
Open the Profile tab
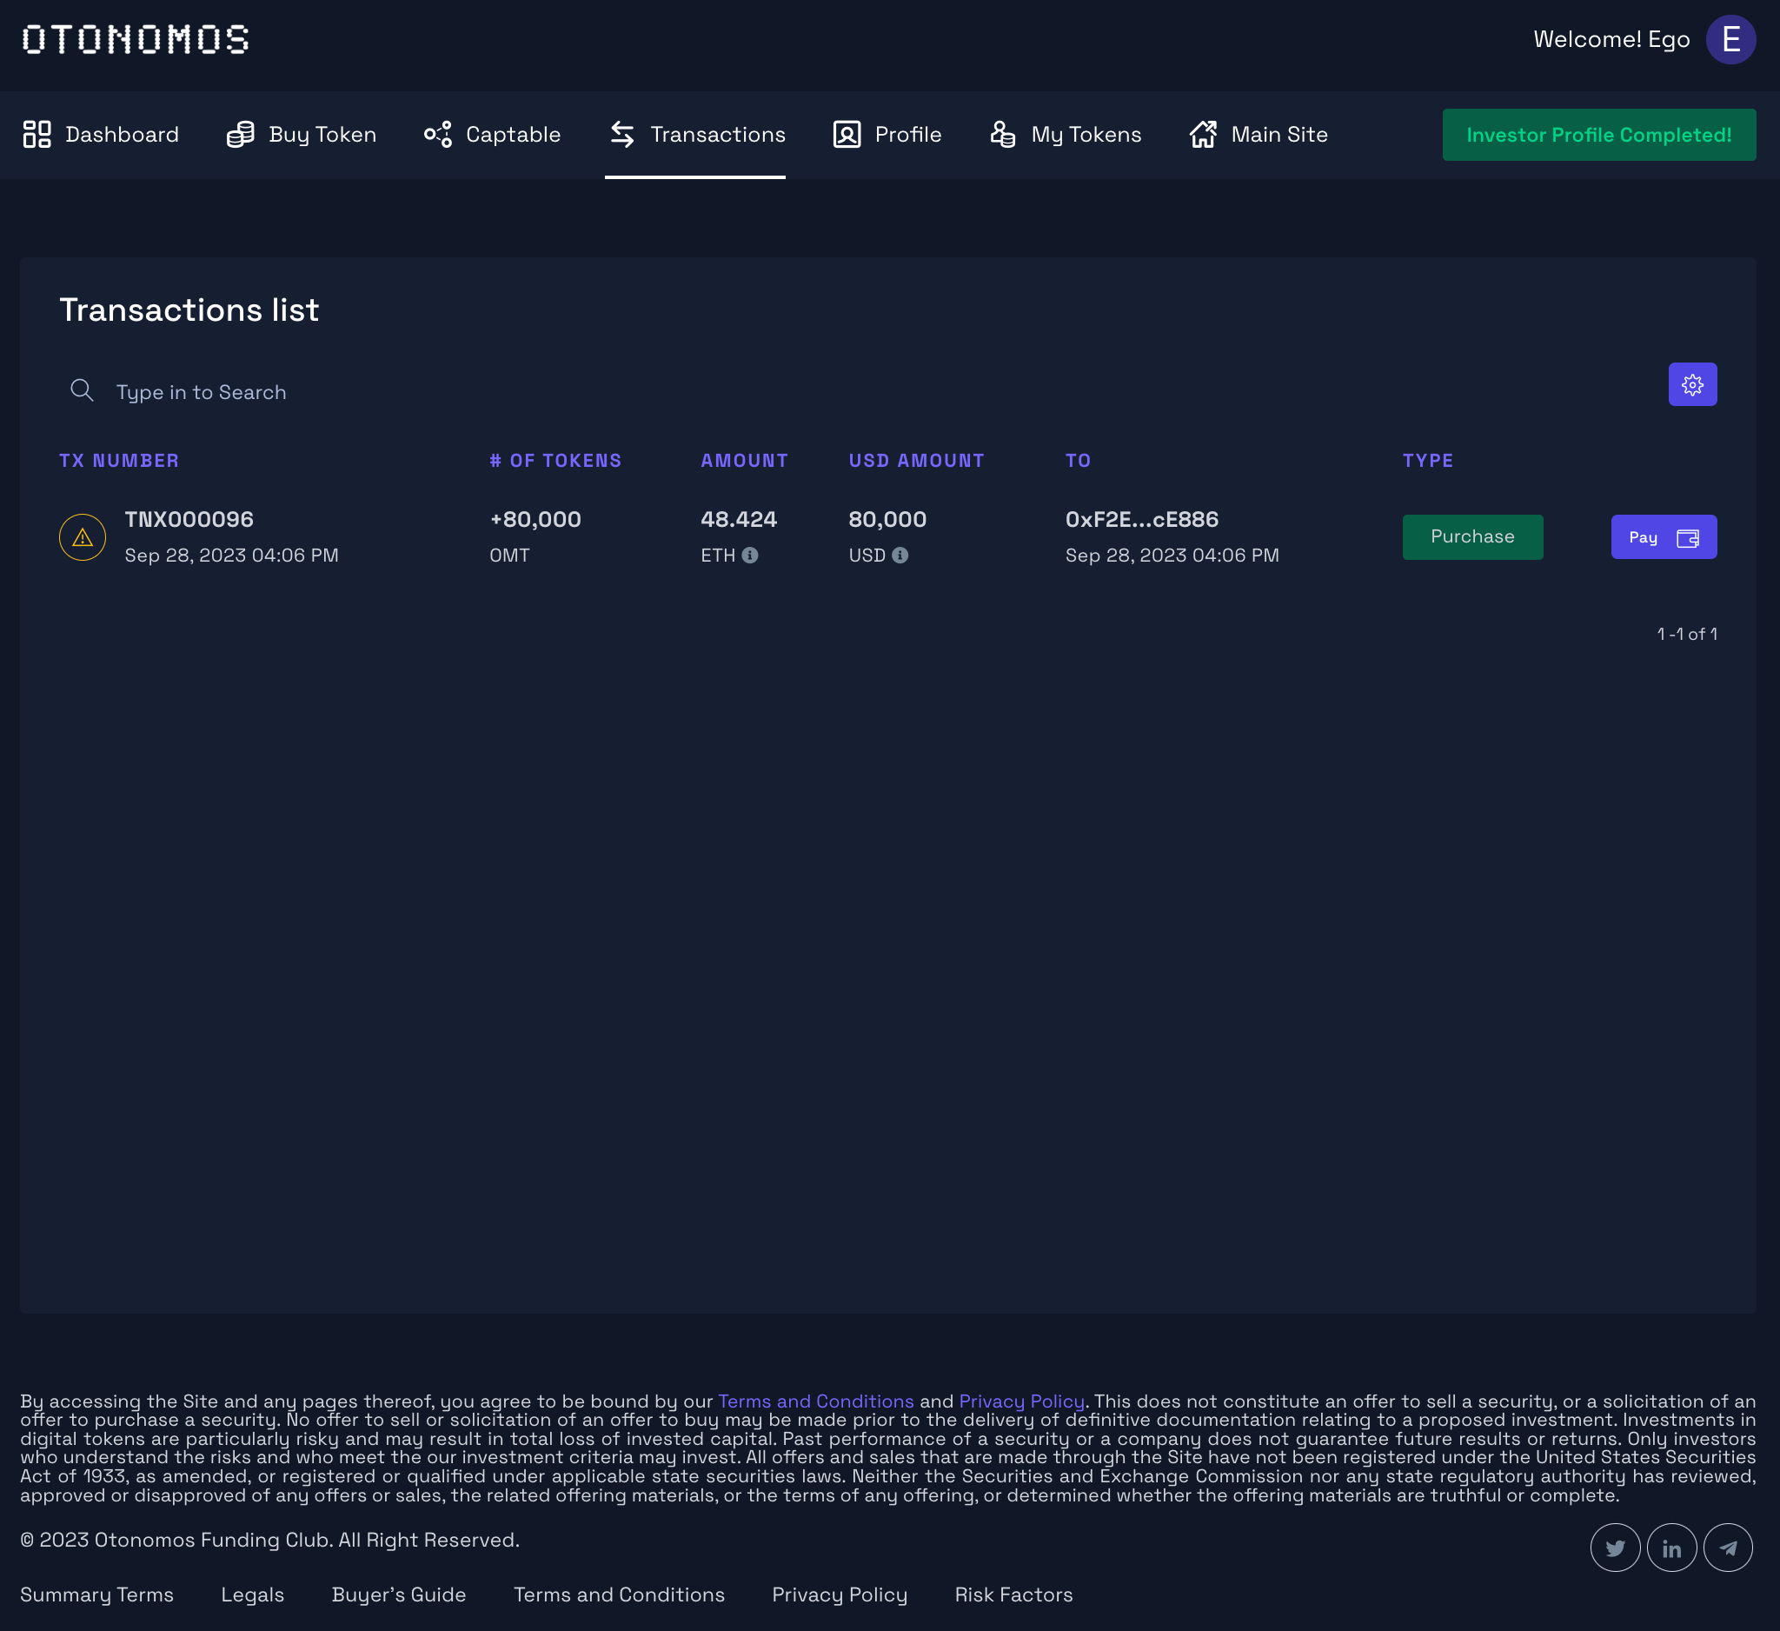tap(887, 134)
